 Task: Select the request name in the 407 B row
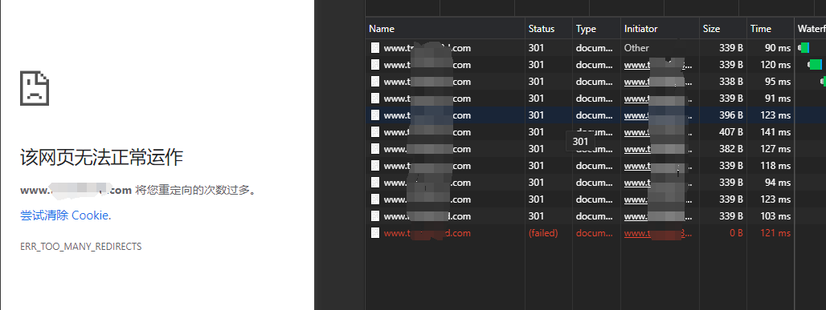(427, 132)
